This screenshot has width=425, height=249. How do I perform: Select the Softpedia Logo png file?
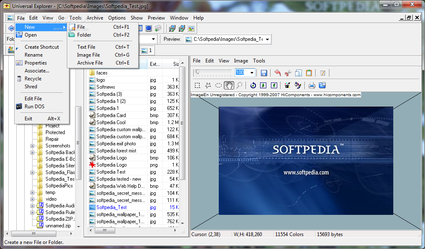(x=111, y=165)
